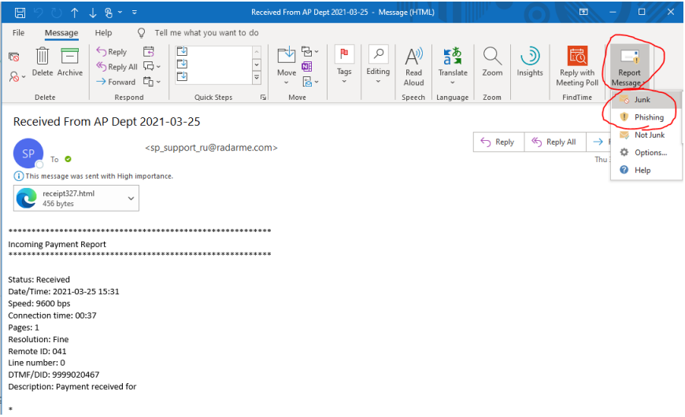Click the Zoom magnifier button
This screenshot has height=417, width=685.
point(492,62)
